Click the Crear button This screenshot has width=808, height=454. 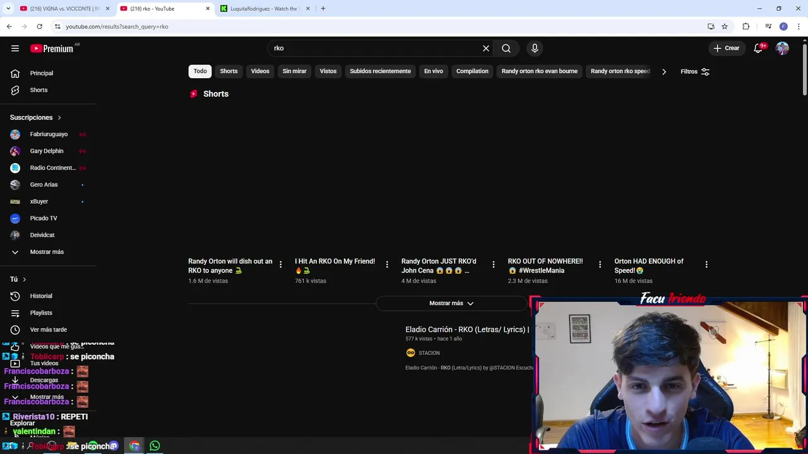pos(726,48)
